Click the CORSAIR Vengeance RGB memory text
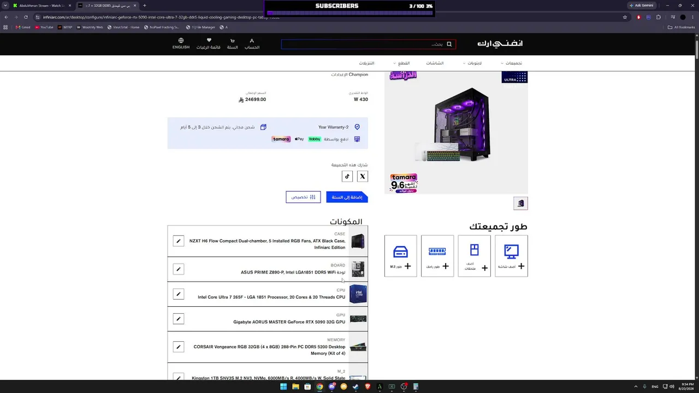 [x=269, y=350]
